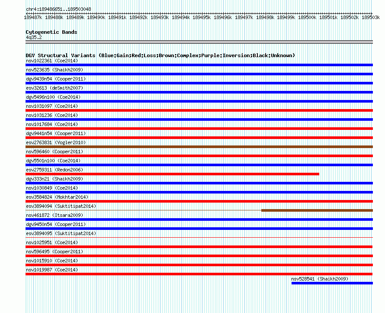385x313 pixels.
Task: Click the 4q35.2 band label
Action: tap(34, 37)
